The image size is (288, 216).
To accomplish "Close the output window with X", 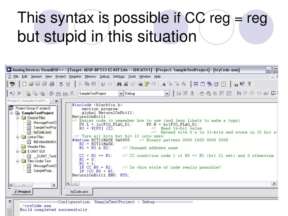I will click(10, 201).
